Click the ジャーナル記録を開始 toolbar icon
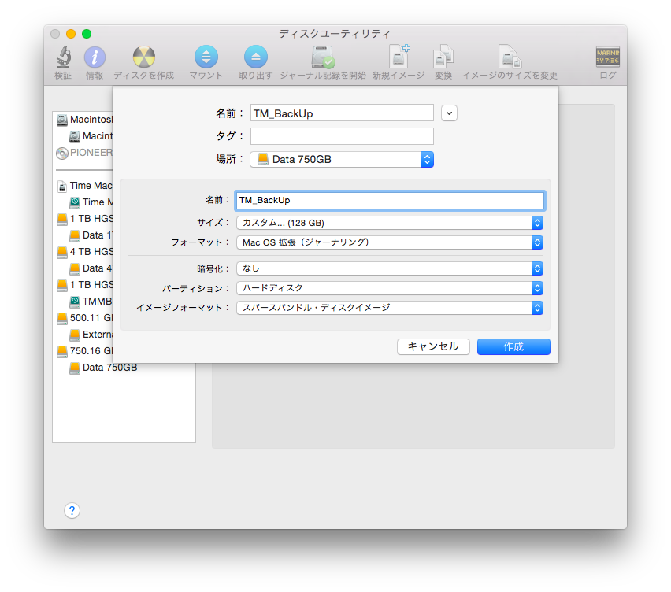 tap(323, 57)
